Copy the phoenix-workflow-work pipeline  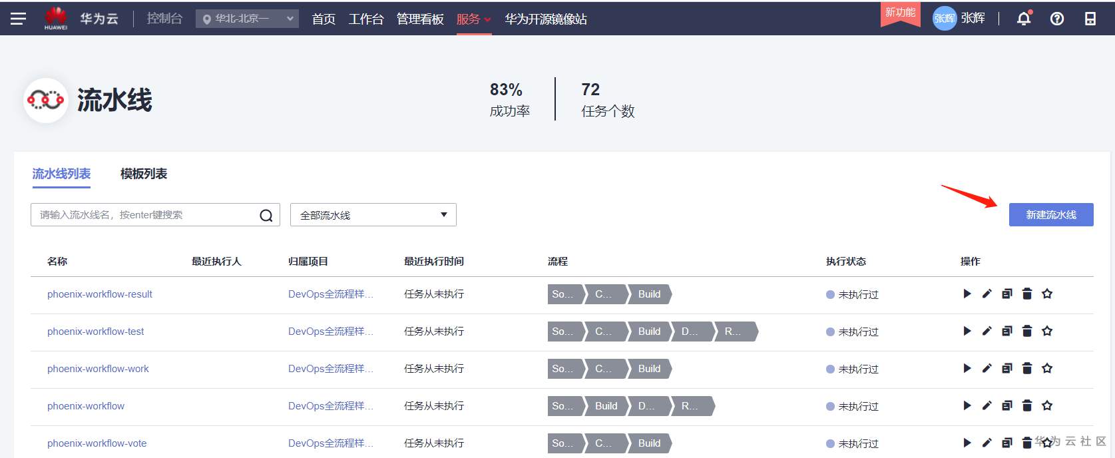(x=1007, y=368)
